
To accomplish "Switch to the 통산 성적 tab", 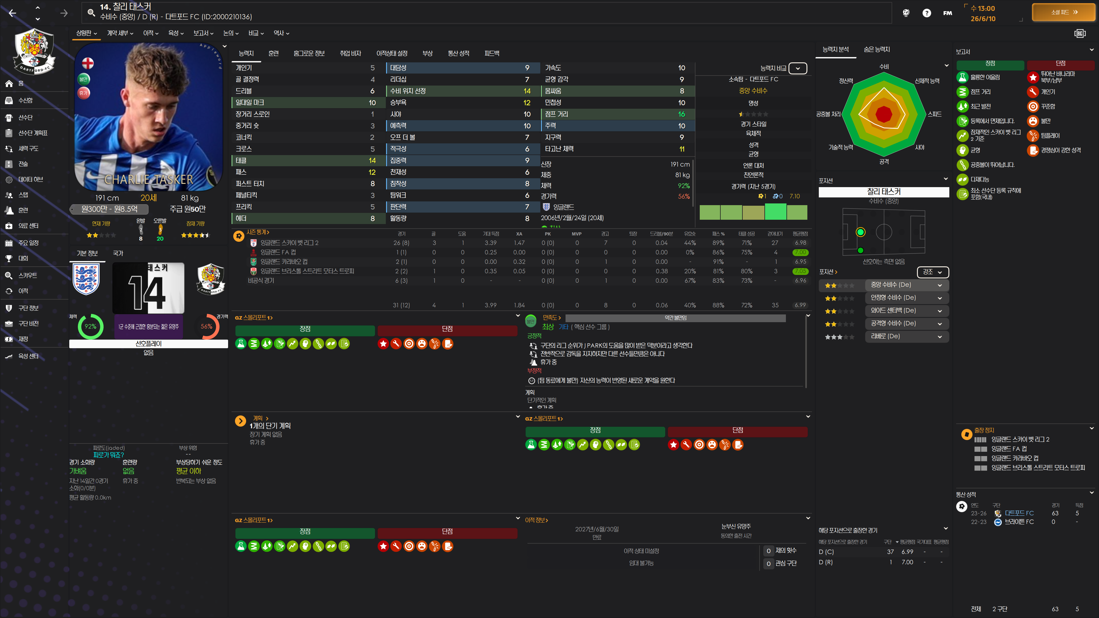I will pyautogui.click(x=458, y=53).
